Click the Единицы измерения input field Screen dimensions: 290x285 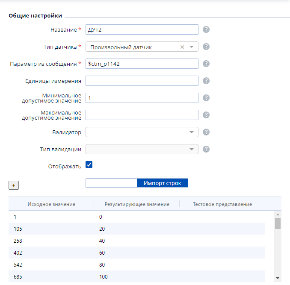point(142,81)
